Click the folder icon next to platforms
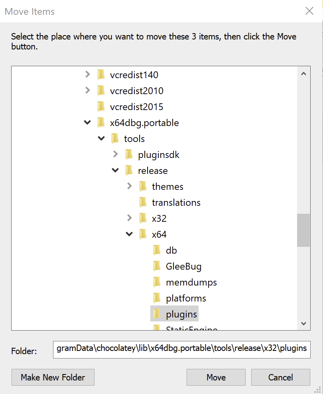323x394 pixels. click(x=157, y=298)
